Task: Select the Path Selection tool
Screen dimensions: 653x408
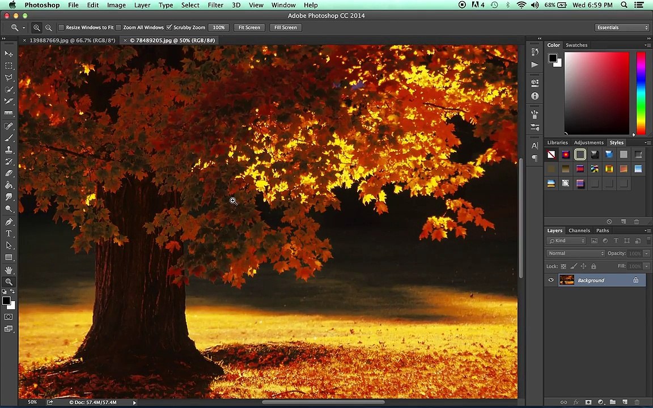Action: pyautogui.click(x=9, y=245)
